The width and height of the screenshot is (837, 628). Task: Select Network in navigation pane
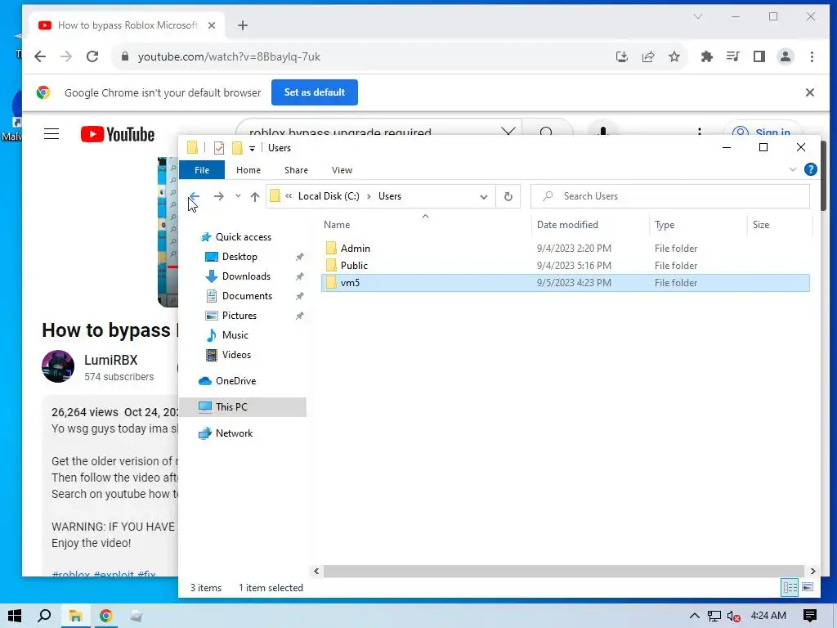(234, 433)
